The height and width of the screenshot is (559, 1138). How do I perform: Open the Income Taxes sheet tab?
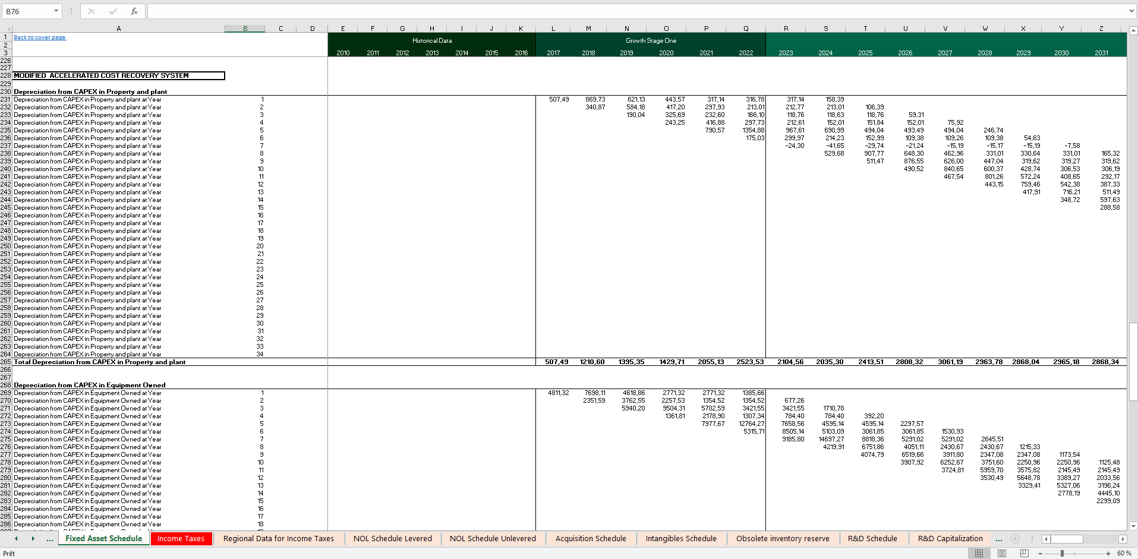[181, 539]
